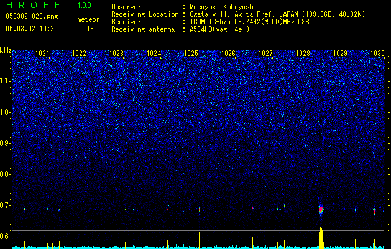Screen dimensions: 391x249
Task: Click the 1021 time axis marker
Action: pyautogui.click(x=42, y=54)
